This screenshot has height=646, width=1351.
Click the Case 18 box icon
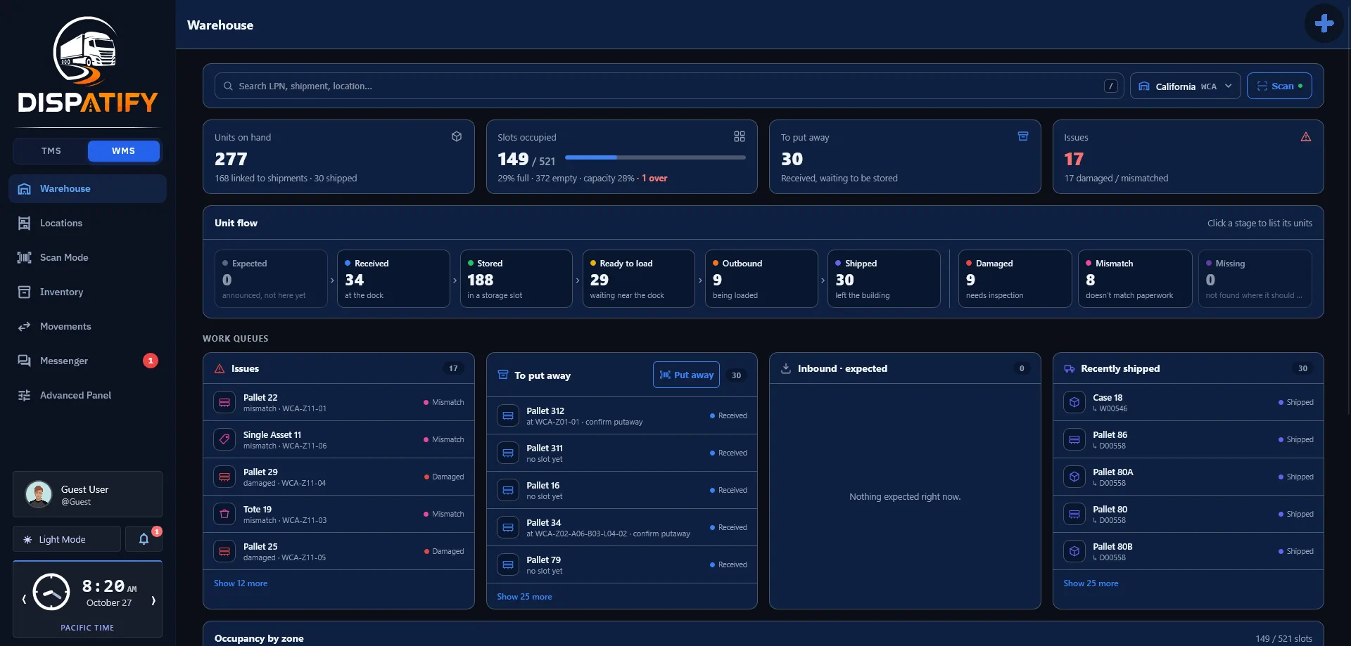[x=1074, y=402]
